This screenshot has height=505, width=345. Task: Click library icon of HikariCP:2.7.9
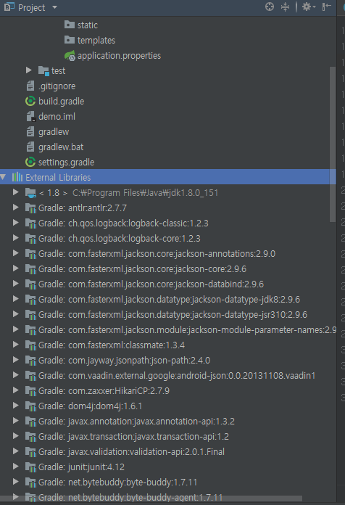point(30,391)
